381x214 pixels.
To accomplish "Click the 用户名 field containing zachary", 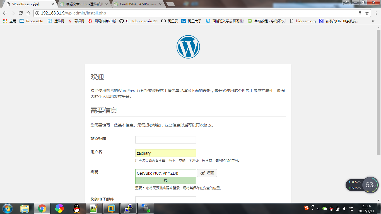I will coord(166,153).
